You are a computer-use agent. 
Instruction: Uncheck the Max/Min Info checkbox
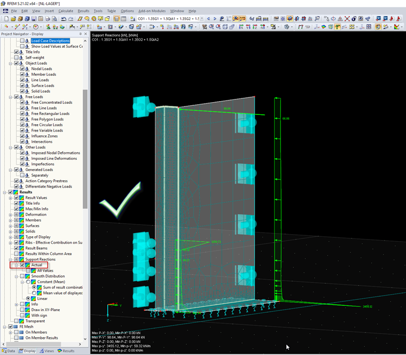(17, 209)
